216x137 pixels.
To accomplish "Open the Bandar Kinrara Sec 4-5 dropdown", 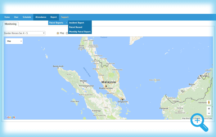I will [24, 33].
